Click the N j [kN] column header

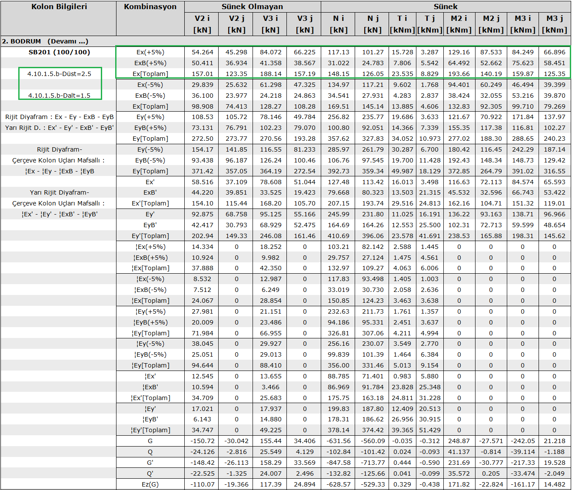pos(372,24)
